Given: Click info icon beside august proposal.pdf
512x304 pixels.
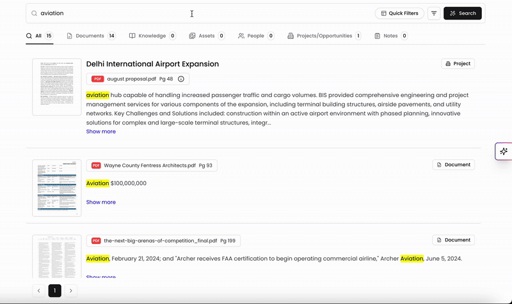Looking at the screenshot, I should pyautogui.click(x=181, y=79).
